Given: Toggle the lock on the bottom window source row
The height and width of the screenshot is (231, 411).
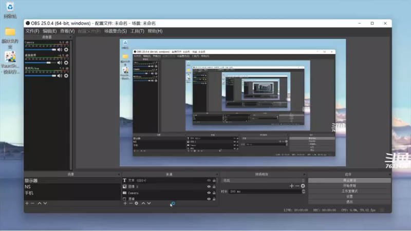Looking at the screenshot, I should coord(214,199).
